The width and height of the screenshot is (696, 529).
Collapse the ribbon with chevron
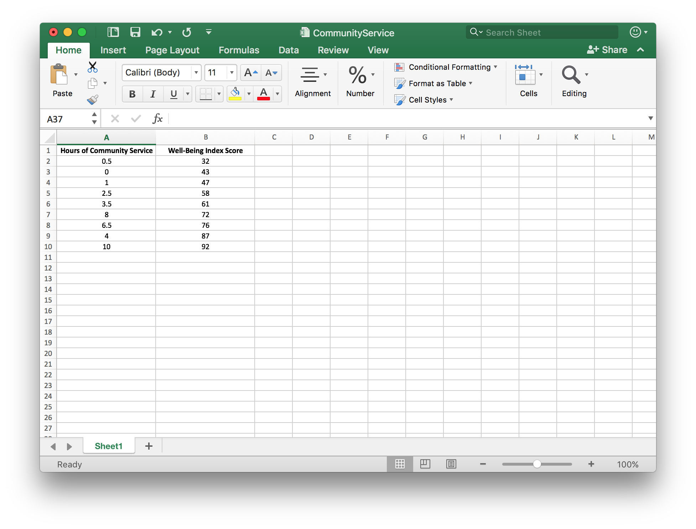640,50
